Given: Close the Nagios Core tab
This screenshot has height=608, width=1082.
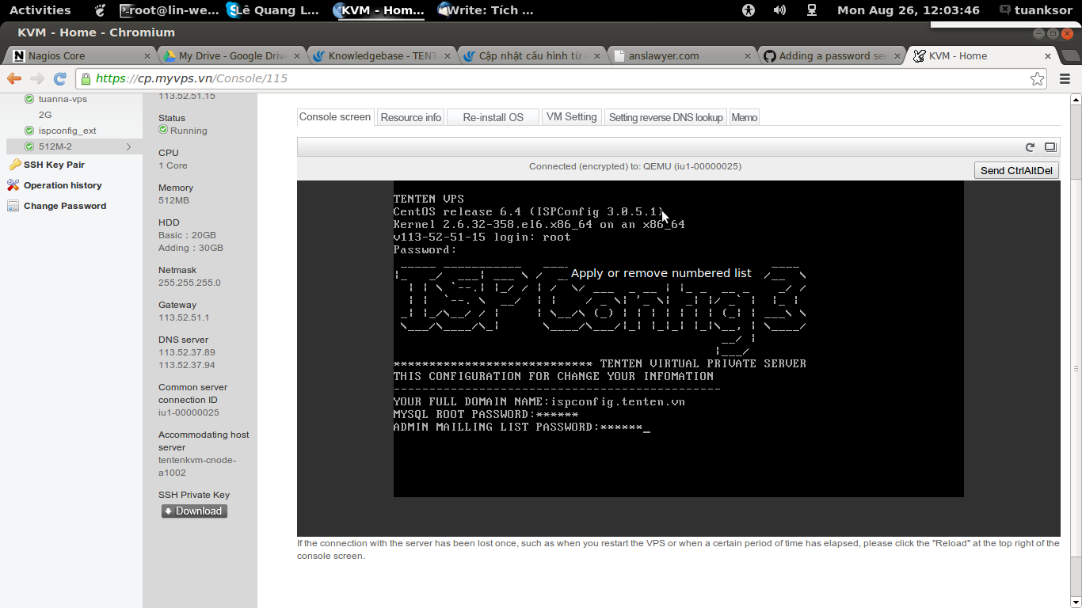Looking at the screenshot, I should click(x=147, y=56).
